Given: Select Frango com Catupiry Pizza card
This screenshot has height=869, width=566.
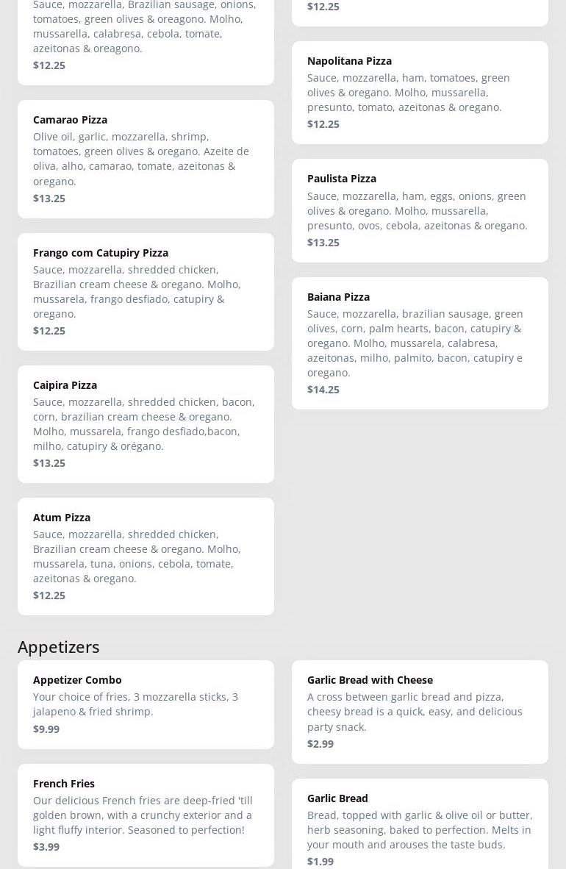Looking at the screenshot, I should 146,291.
